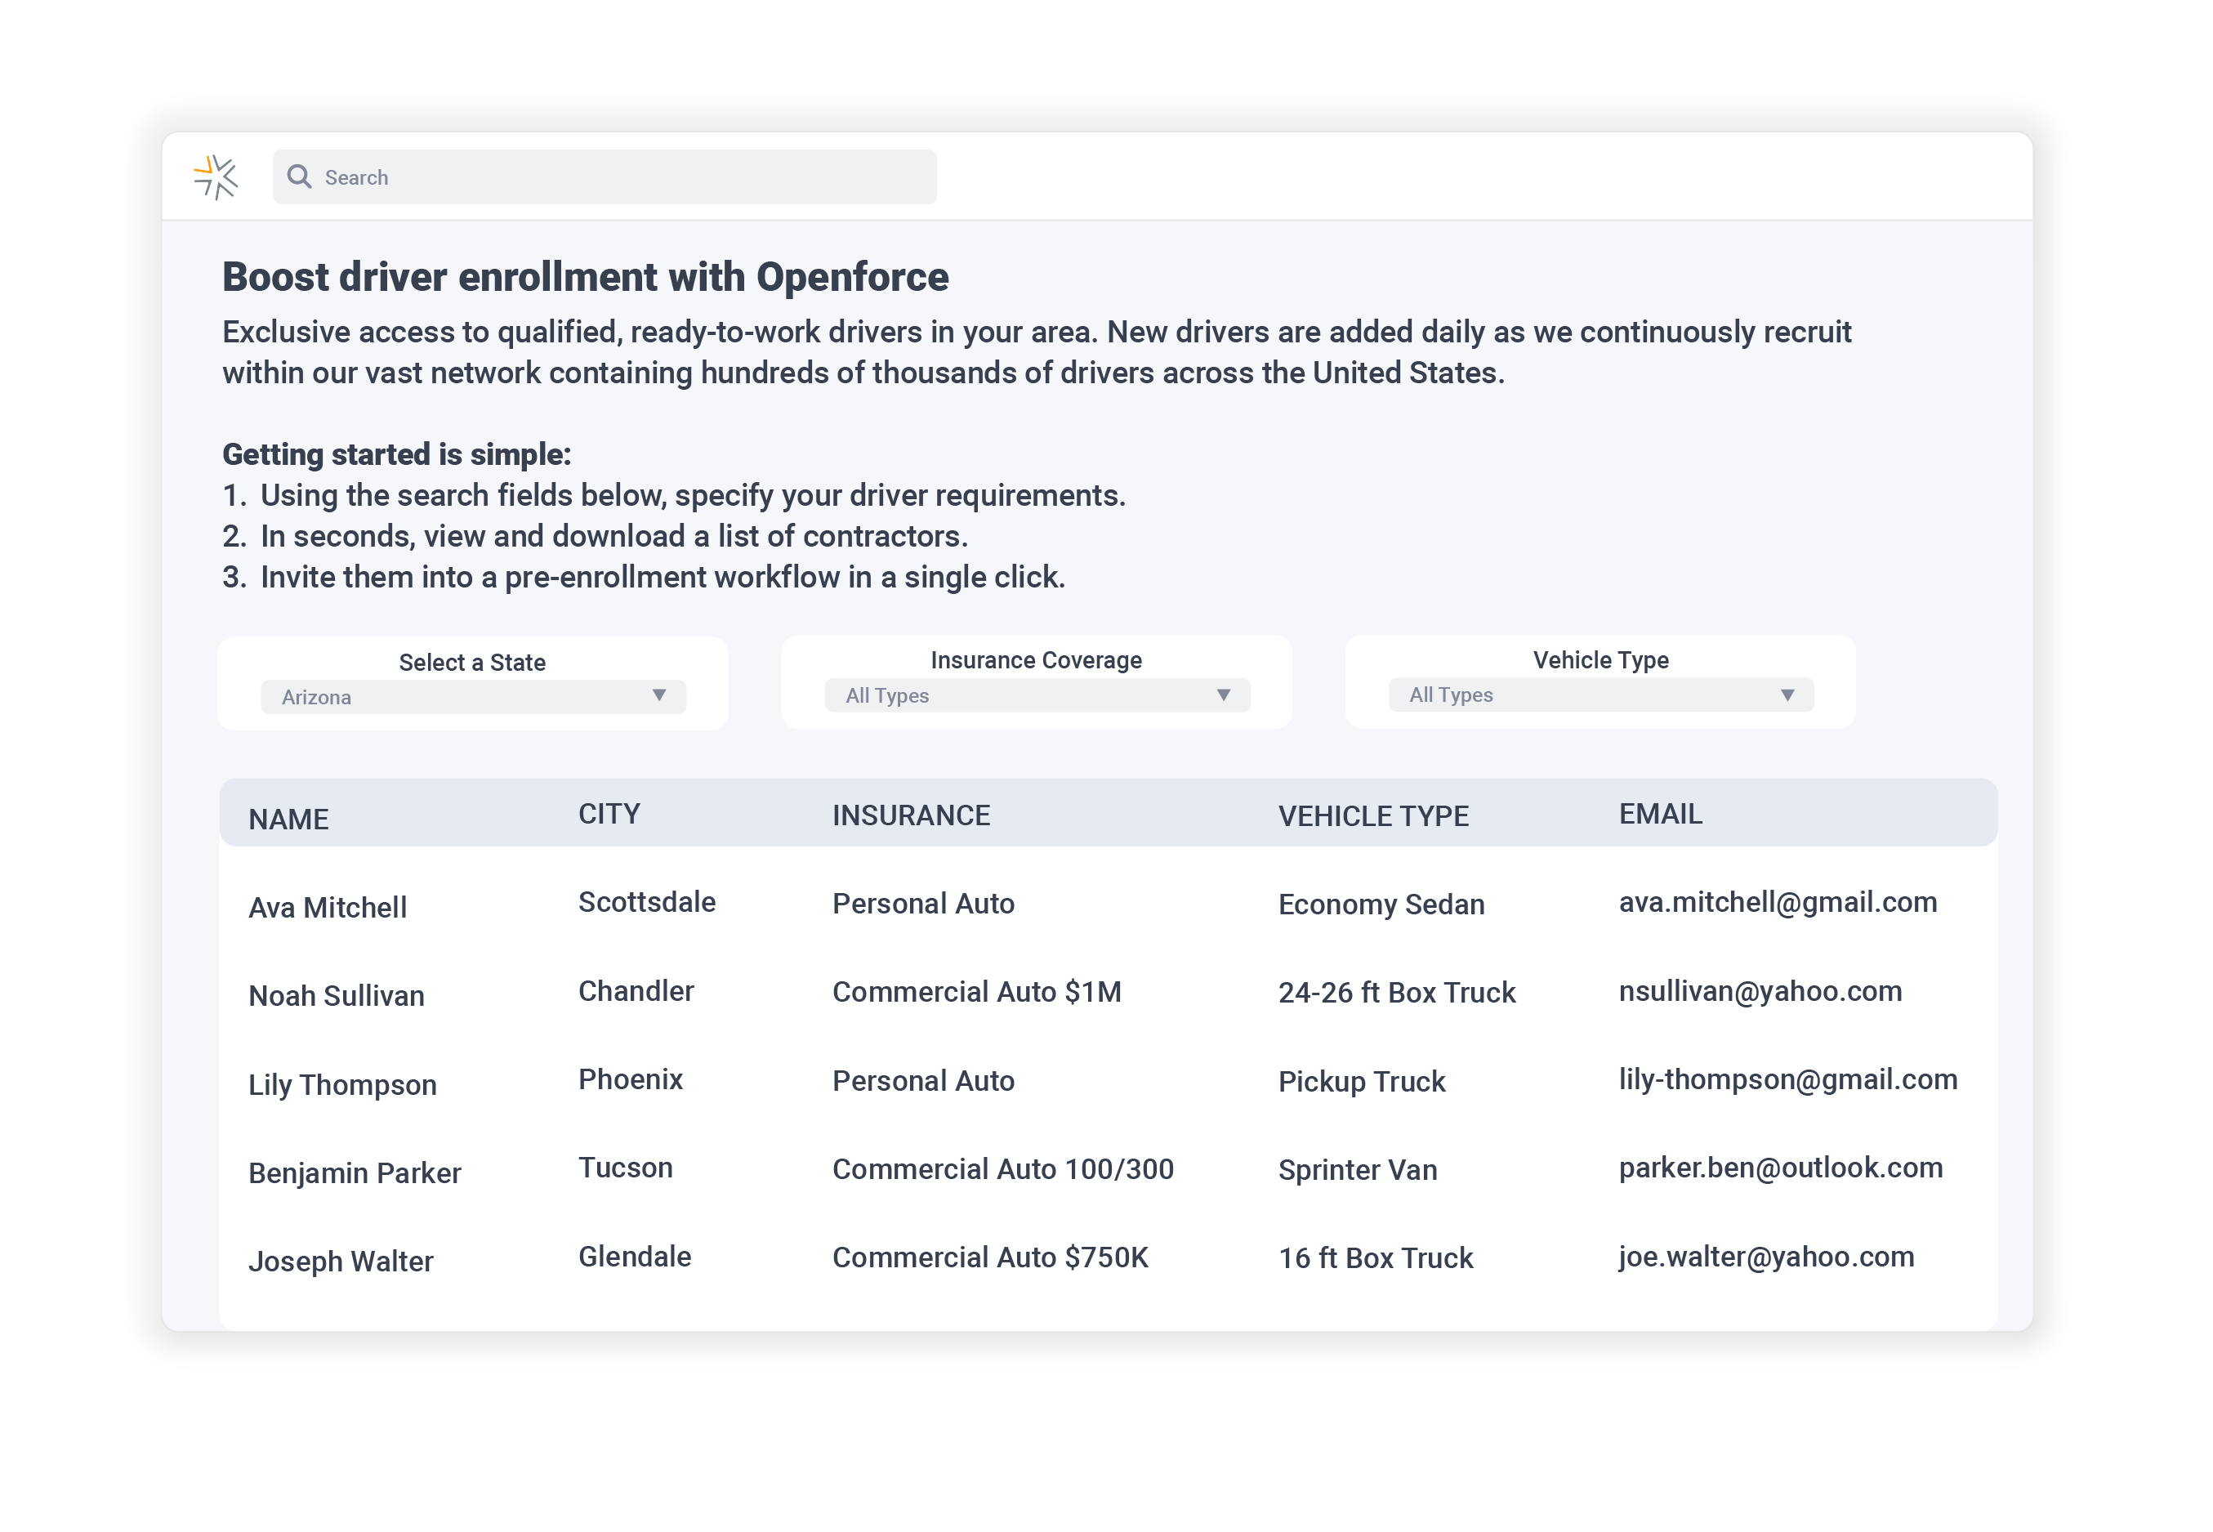Image resolution: width=2213 pixels, height=1532 pixels.
Task: Select the INSURANCE column header
Action: coord(910,815)
